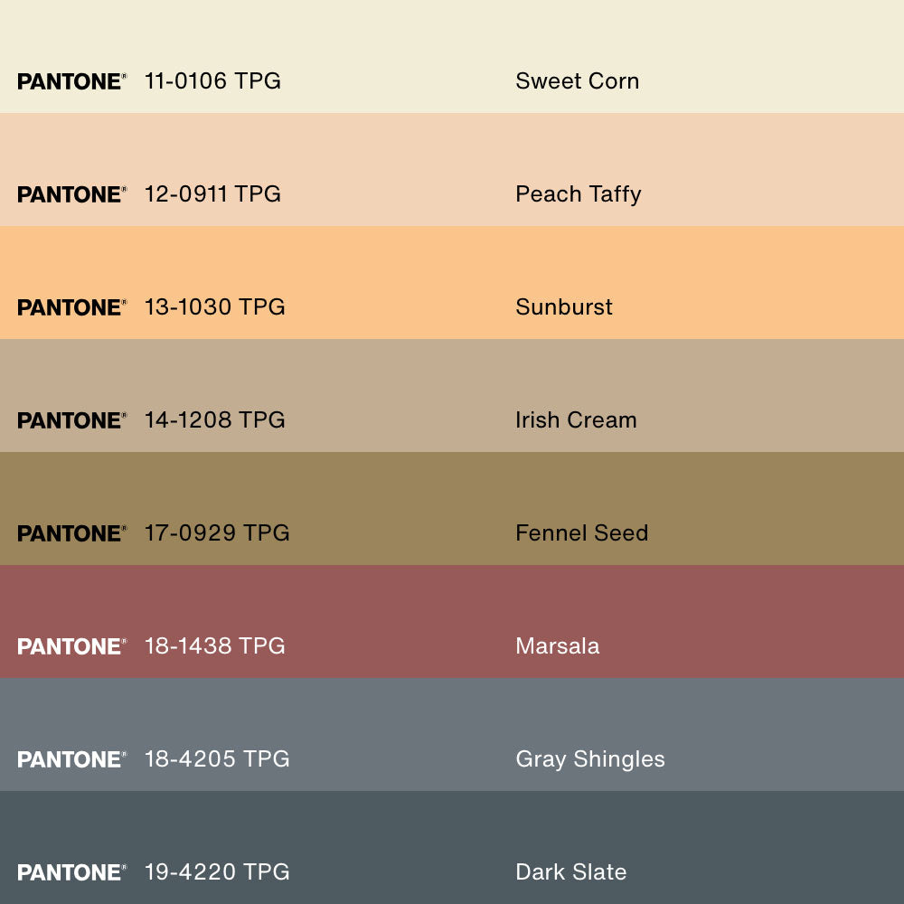904x904 pixels.
Task: Click the PANTONE logo on Gray Shingles row
Action: tap(71, 759)
